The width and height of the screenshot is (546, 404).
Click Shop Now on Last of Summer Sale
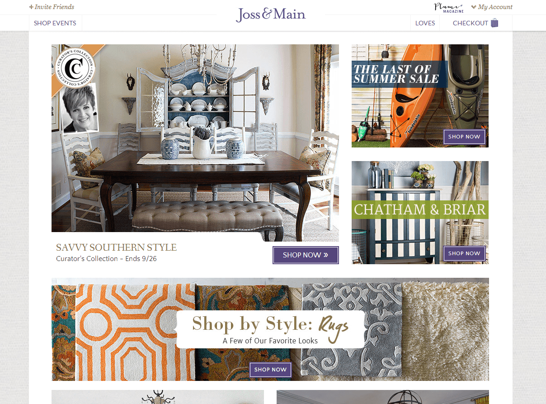[x=464, y=137]
